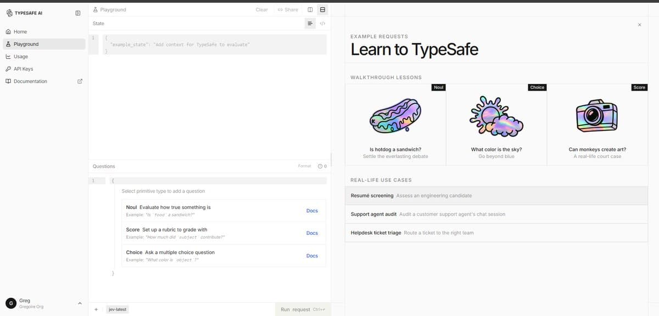
Task: Click the plus icon at the bottom bar
Action: (x=96, y=309)
